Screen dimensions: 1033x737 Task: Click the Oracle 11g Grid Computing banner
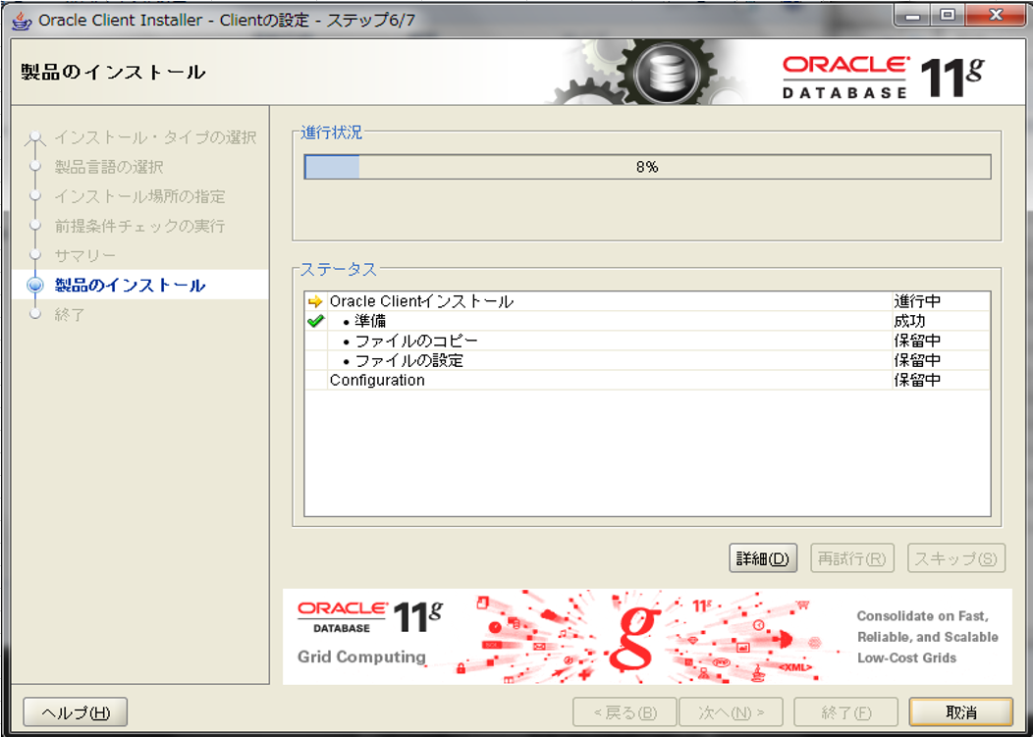[647, 636]
